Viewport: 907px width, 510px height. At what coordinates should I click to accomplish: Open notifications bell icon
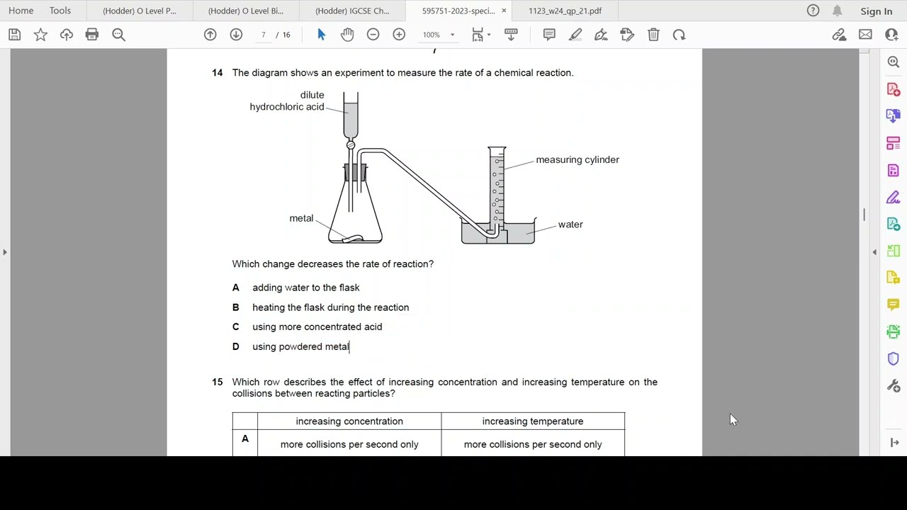[x=838, y=11]
